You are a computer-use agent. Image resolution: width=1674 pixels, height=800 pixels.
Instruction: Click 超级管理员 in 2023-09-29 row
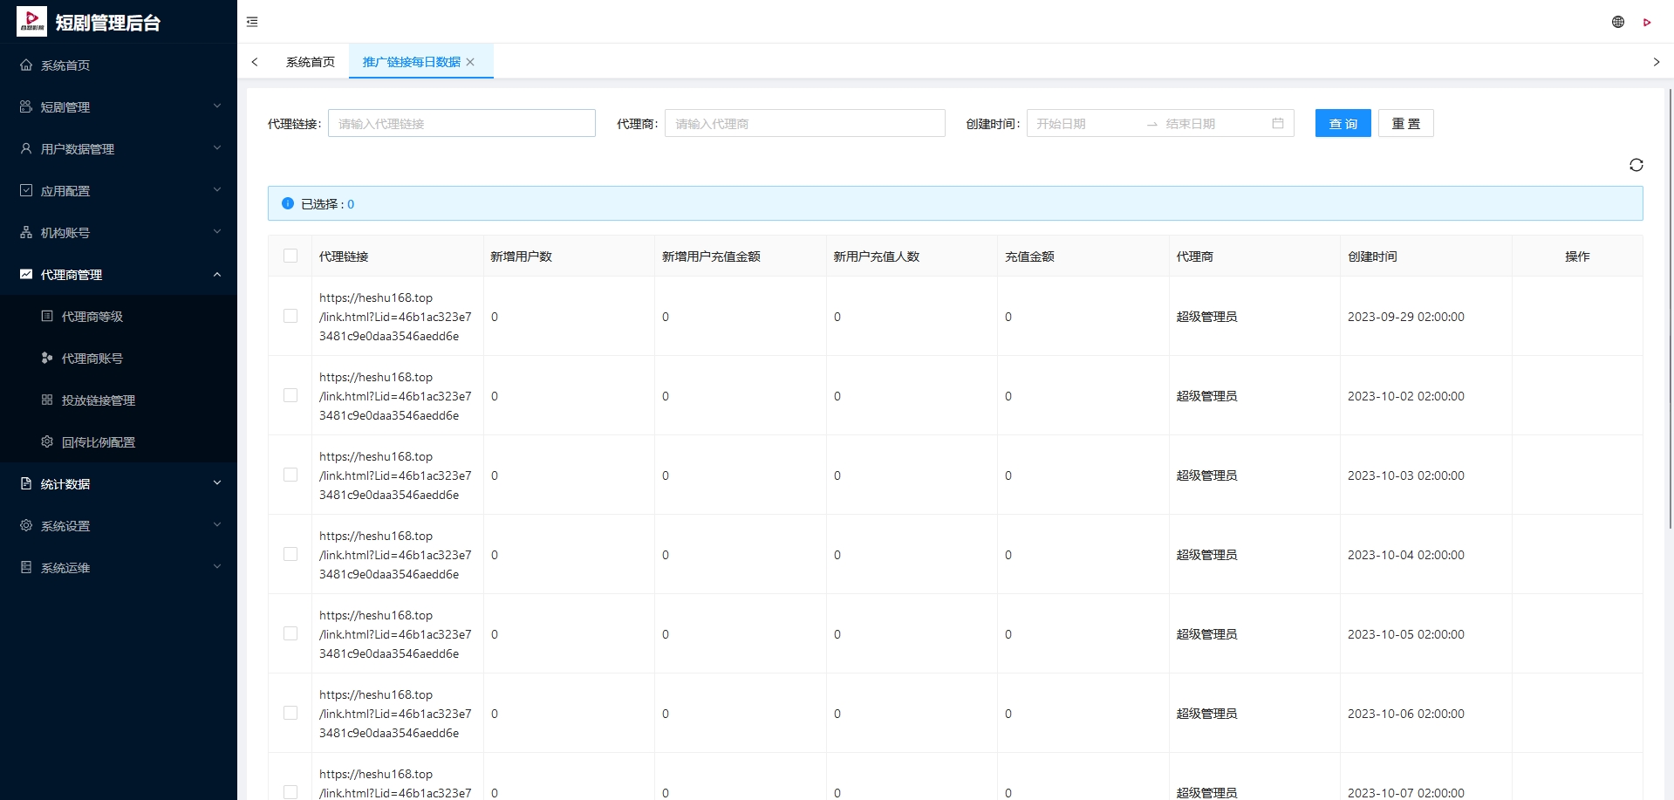tap(1206, 316)
